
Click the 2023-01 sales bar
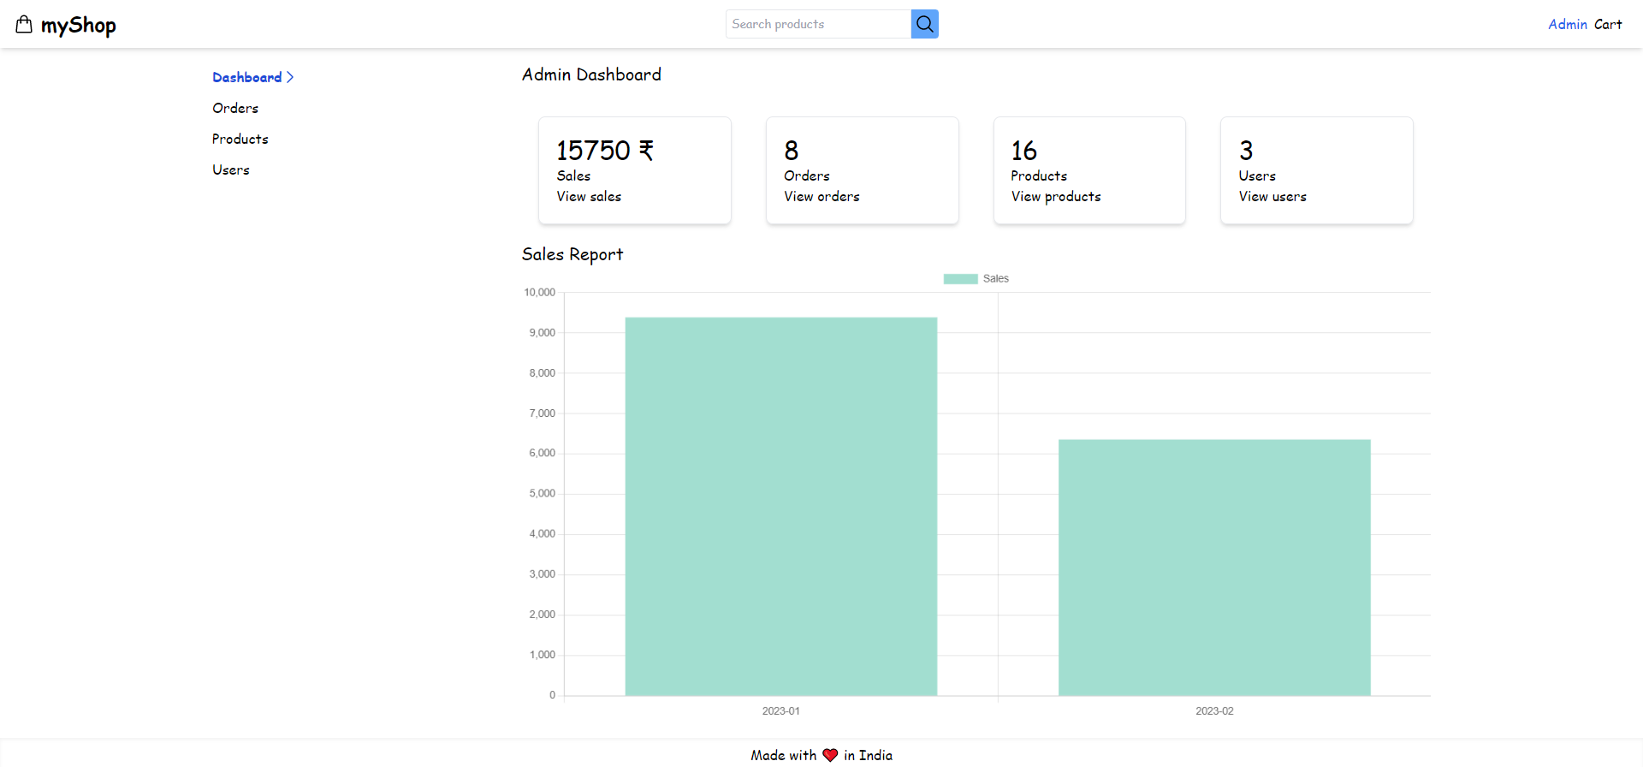click(x=781, y=507)
